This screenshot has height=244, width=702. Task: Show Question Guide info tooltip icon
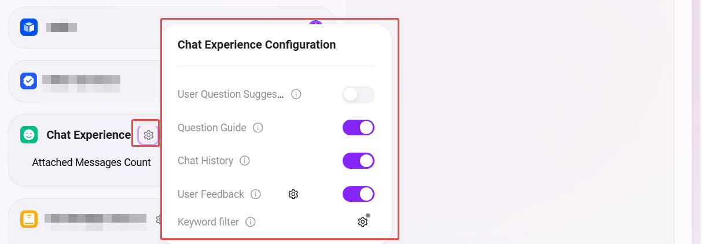(x=258, y=128)
